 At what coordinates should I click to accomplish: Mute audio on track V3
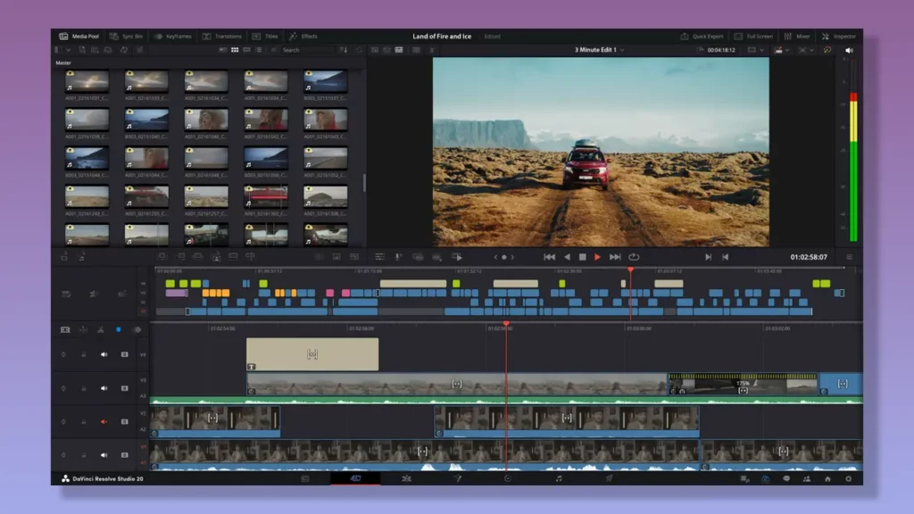pos(104,388)
